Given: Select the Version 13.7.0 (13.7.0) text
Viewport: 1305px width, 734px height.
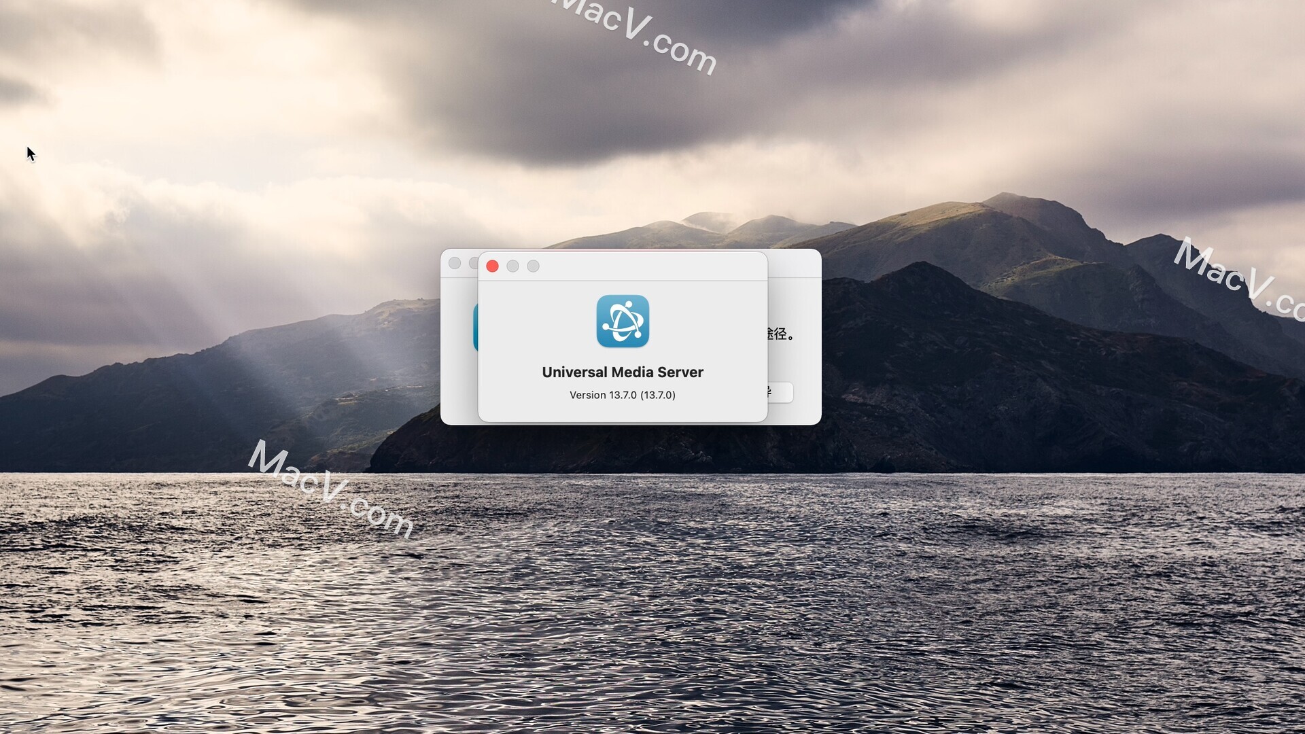Looking at the screenshot, I should [x=623, y=395].
